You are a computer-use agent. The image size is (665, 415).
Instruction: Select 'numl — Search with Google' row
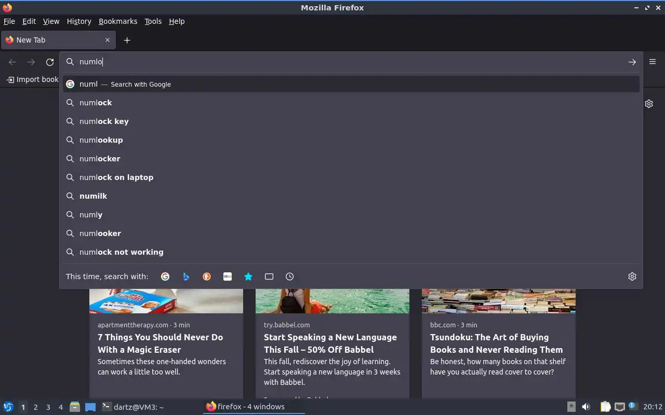click(x=351, y=84)
